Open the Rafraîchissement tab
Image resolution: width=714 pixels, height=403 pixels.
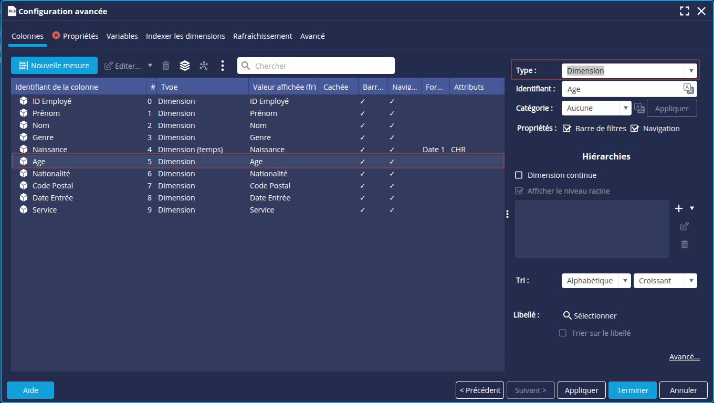[x=262, y=36]
